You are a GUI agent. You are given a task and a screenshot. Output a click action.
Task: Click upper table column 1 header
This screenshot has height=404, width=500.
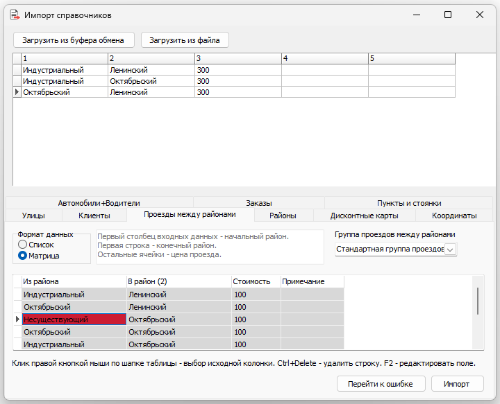[65, 58]
